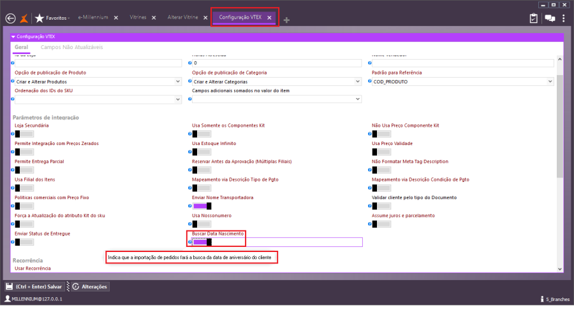Image resolution: width=574 pixels, height=322 pixels.
Task: Close the Vitrines tab
Action: [x=154, y=18]
